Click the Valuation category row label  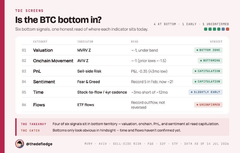coord(43,50)
